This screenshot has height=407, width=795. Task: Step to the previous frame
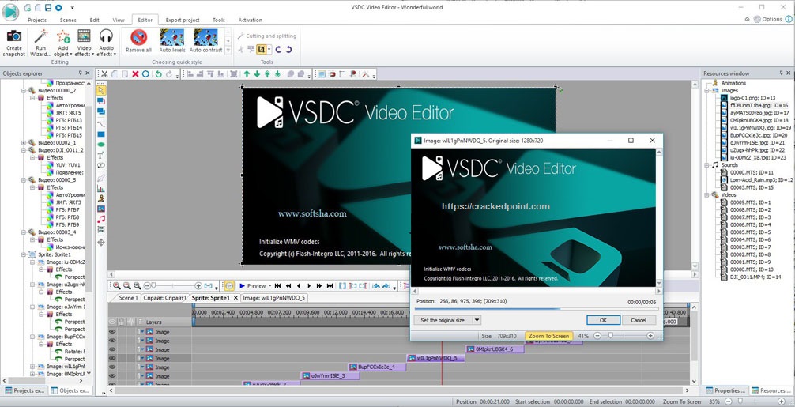tap(299, 286)
